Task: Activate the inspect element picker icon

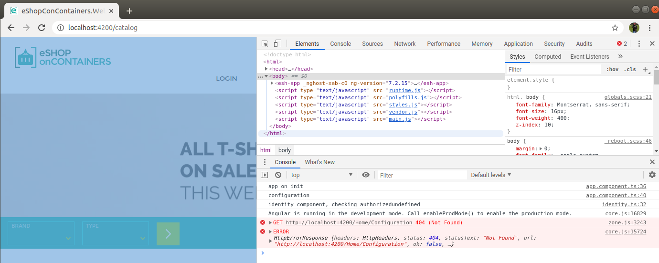Action: (x=265, y=43)
